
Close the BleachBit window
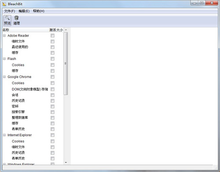tap(212, 3)
